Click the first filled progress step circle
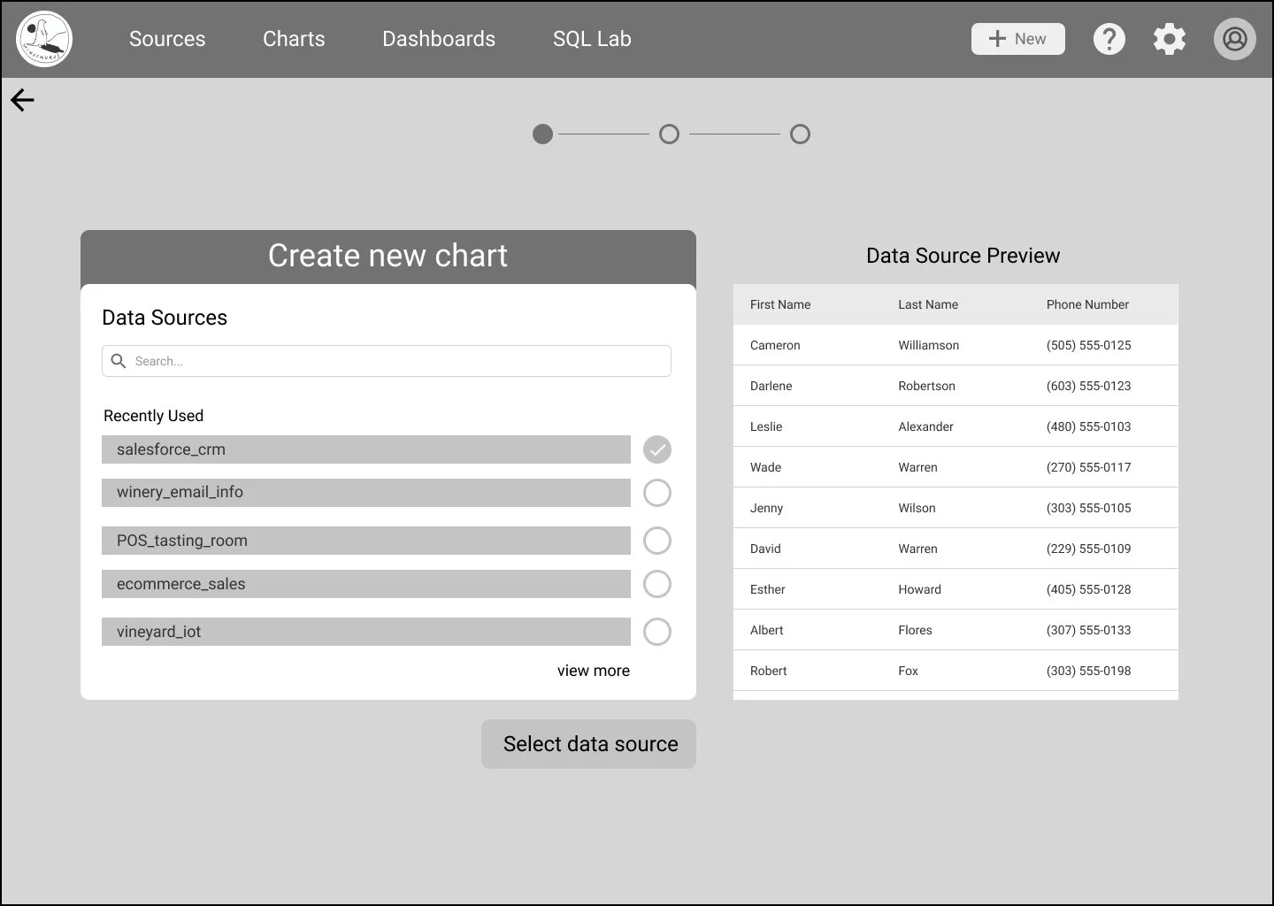 [542, 134]
